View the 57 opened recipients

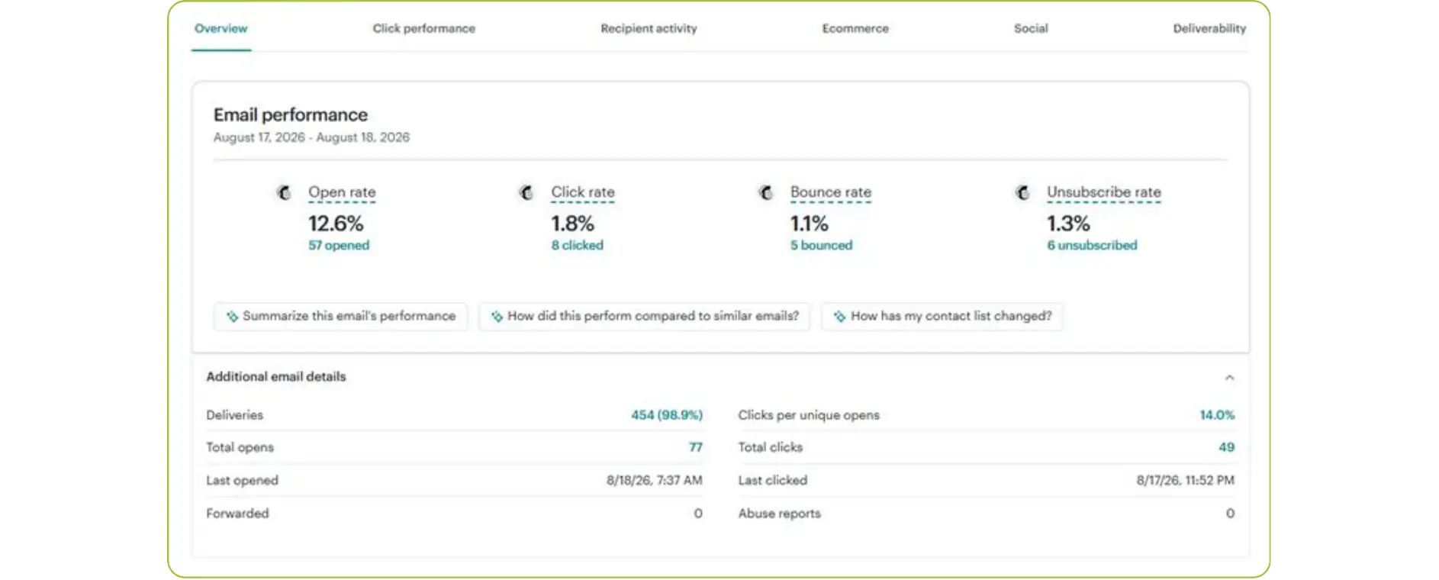pyautogui.click(x=339, y=245)
